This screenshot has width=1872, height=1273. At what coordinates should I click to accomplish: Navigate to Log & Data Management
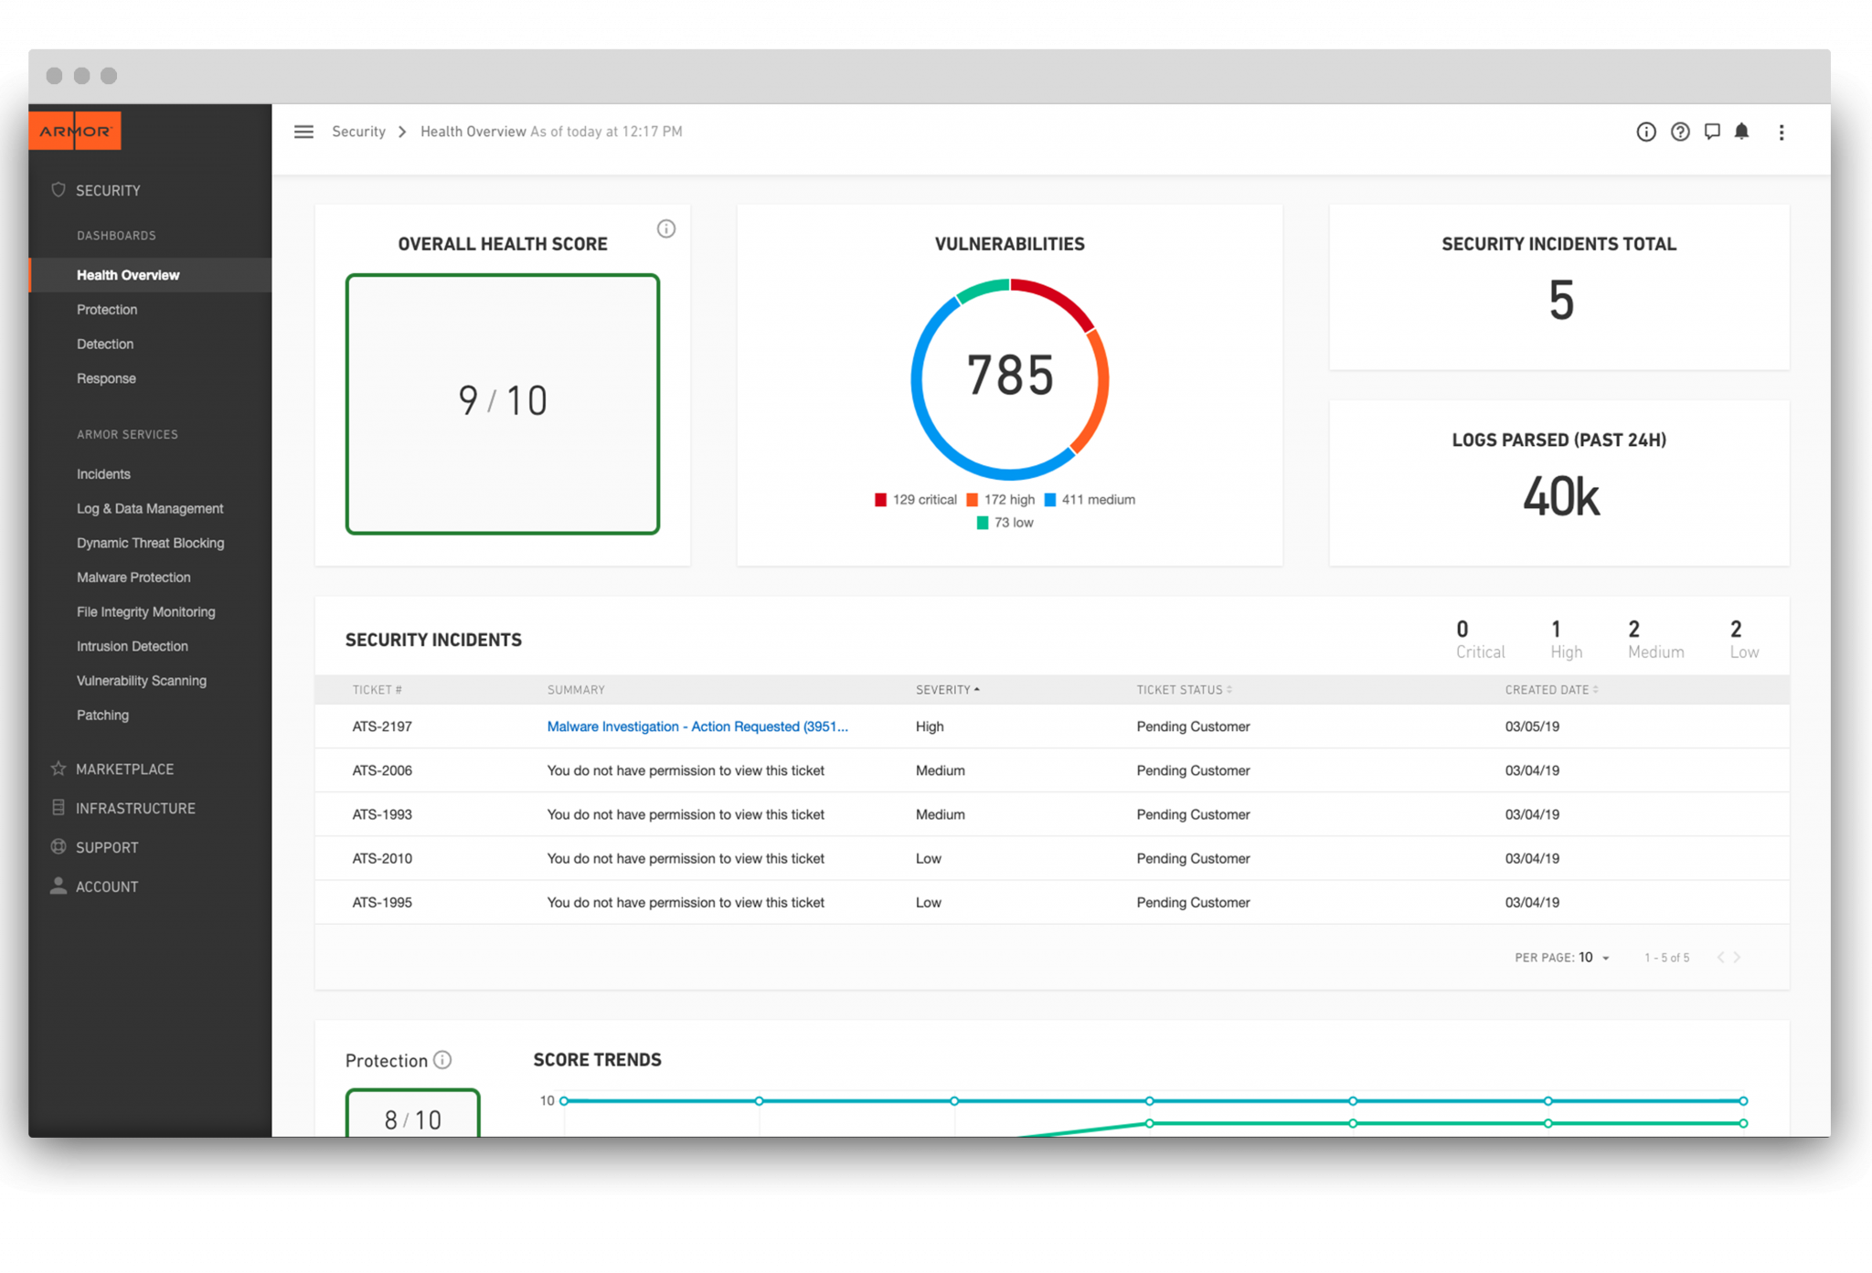pyautogui.click(x=149, y=507)
